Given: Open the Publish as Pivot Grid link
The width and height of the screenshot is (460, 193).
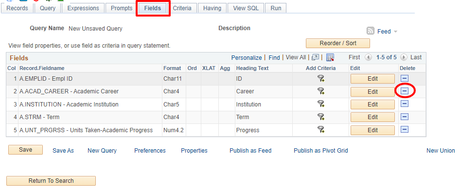Looking at the screenshot, I should pos(321,151).
